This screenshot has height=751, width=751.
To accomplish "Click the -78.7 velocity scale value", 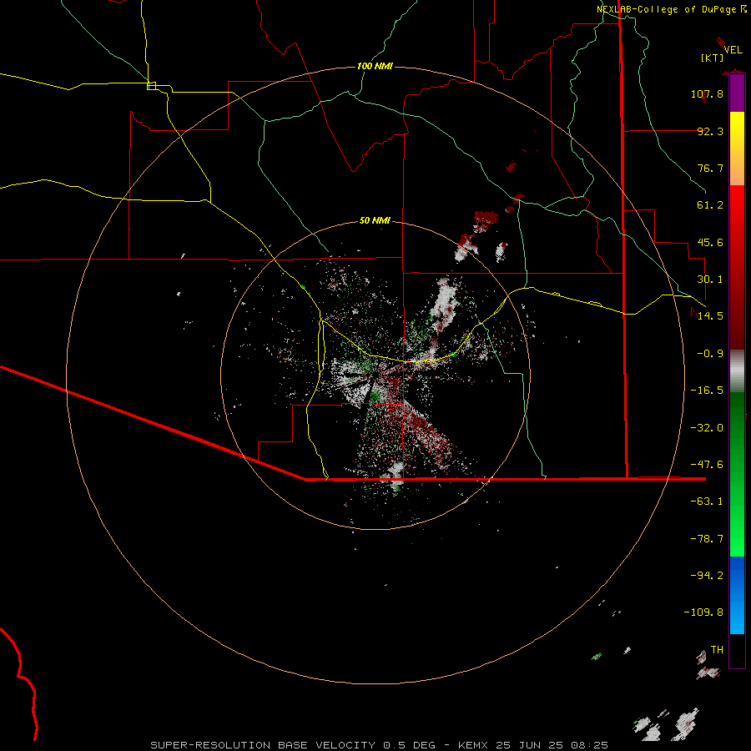I will pos(707,539).
